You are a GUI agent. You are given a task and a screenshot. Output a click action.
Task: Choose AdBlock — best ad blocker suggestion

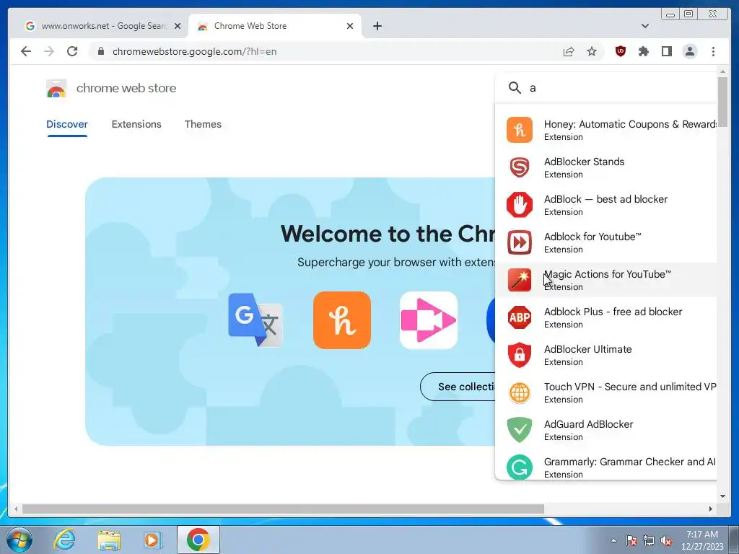click(606, 205)
